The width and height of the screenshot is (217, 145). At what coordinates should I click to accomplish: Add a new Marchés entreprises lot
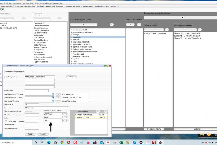click(x=84, y=25)
